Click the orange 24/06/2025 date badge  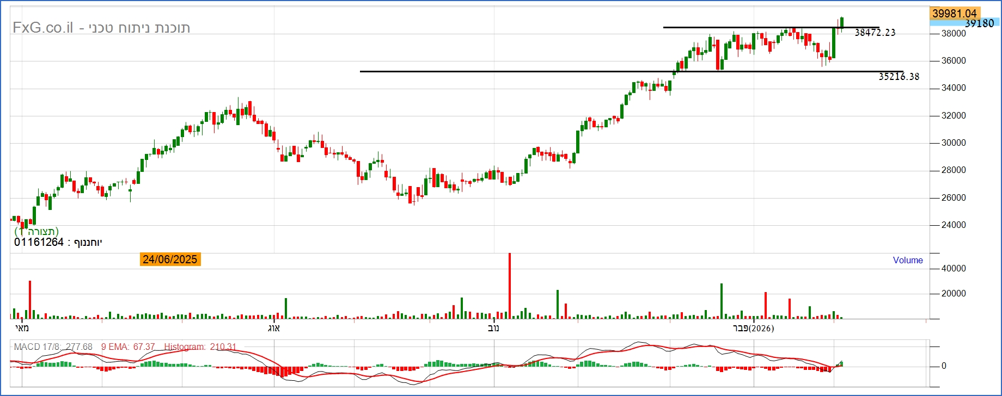point(170,259)
